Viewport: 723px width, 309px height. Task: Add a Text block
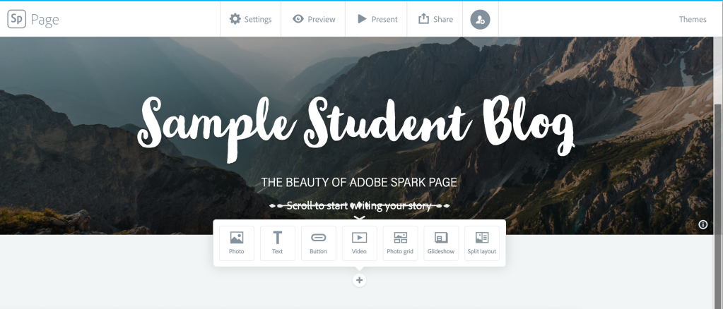click(x=278, y=243)
